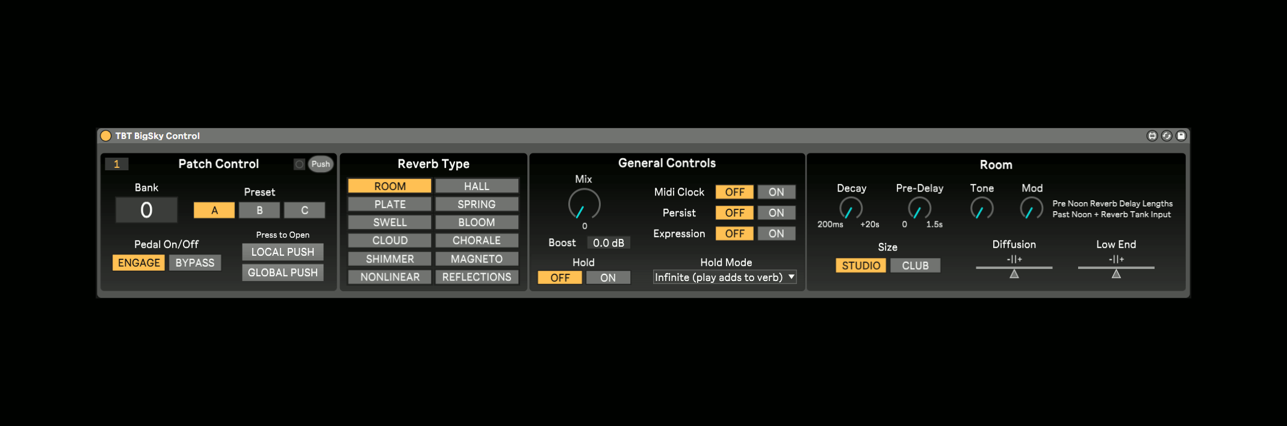The height and width of the screenshot is (426, 1287).
Task: Click the show/hide presets icon in title bar
Action: tap(1152, 136)
